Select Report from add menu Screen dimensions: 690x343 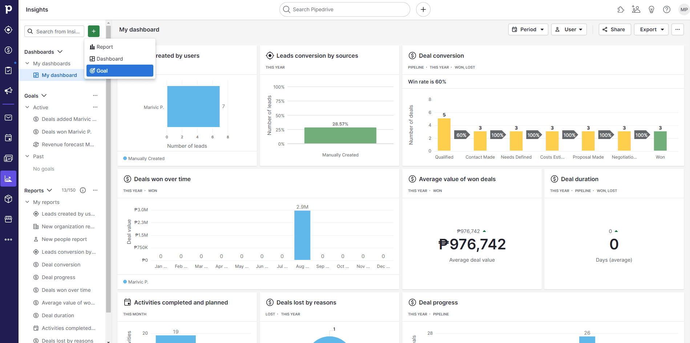click(120, 47)
